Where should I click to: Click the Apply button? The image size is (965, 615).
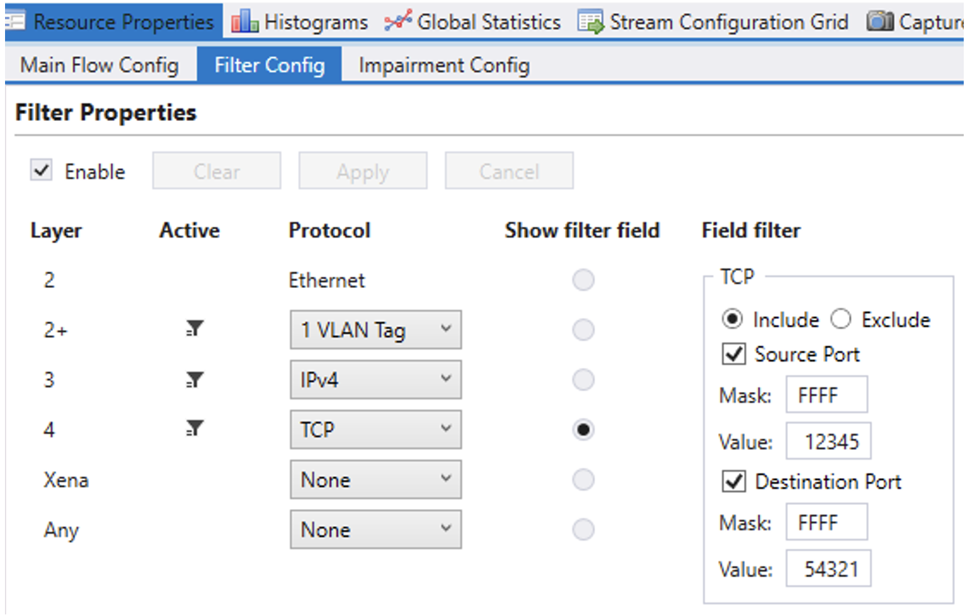coord(363,171)
